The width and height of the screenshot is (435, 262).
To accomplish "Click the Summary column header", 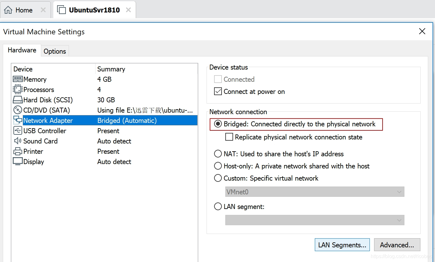I will coord(146,69).
